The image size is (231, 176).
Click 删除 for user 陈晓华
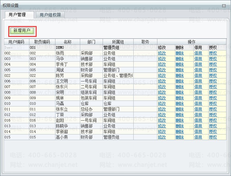point(180,126)
